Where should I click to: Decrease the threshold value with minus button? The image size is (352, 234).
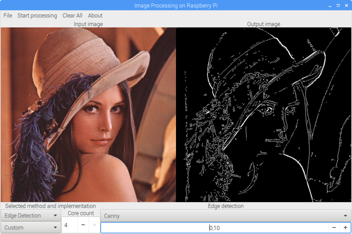pos(334,228)
